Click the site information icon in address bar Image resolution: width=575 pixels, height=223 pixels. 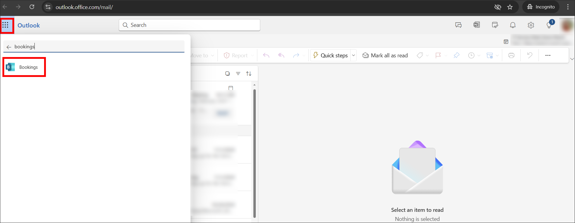coord(48,7)
